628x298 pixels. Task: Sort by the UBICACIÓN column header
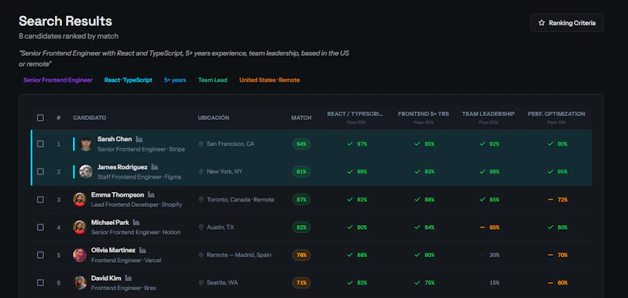pos(214,118)
